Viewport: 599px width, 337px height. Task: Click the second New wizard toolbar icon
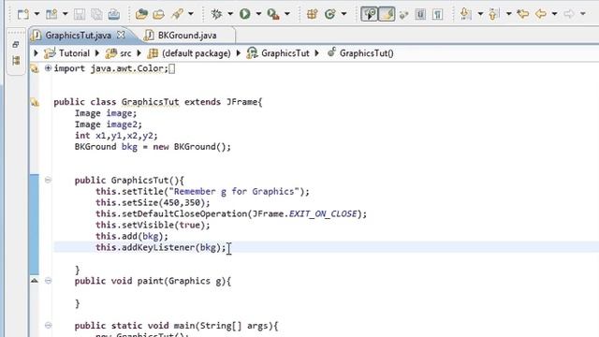pyautogui.click(x=51, y=14)
